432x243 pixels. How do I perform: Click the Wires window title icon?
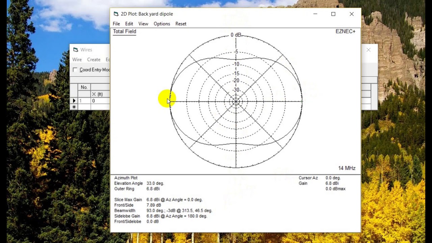(x=76, y=50)
